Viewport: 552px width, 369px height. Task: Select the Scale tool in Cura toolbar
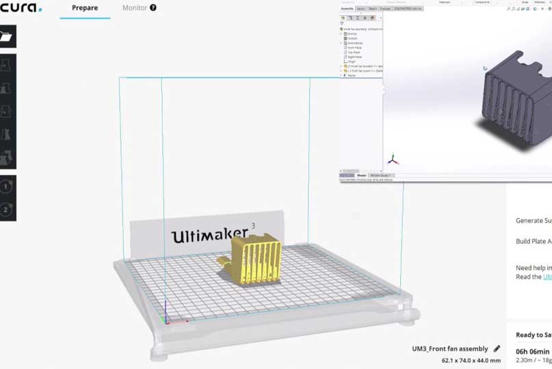pyautogui.click(x=5, y=88)
